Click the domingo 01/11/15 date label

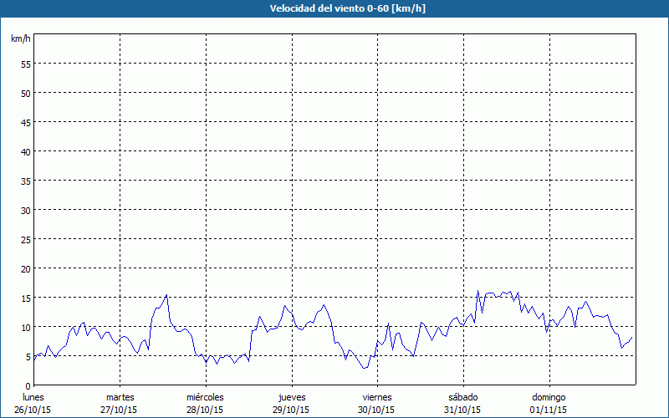click(548, 403)
